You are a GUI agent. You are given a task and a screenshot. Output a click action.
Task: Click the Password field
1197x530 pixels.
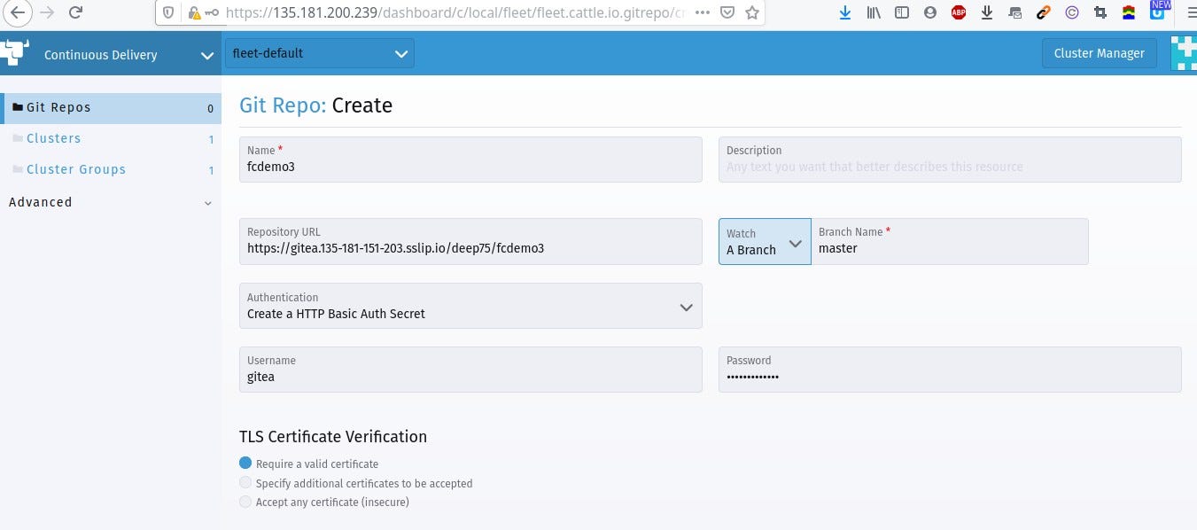pyautogui.click(x=950, y=369)
